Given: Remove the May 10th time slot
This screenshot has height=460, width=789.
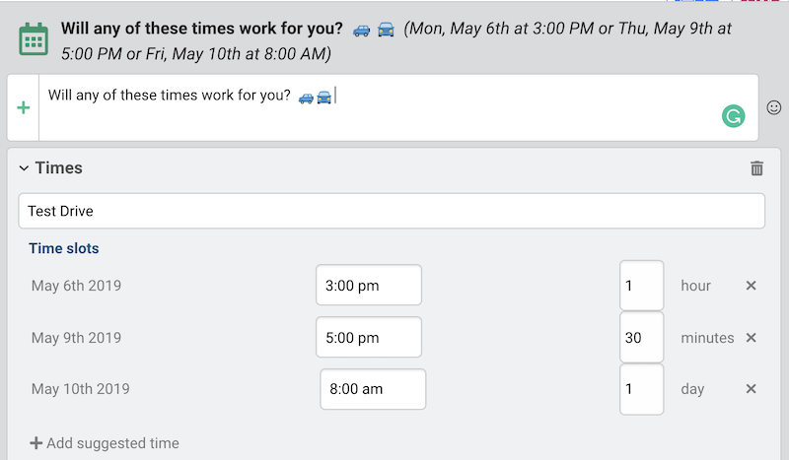Looking at the screenshot, I should 751,389.
